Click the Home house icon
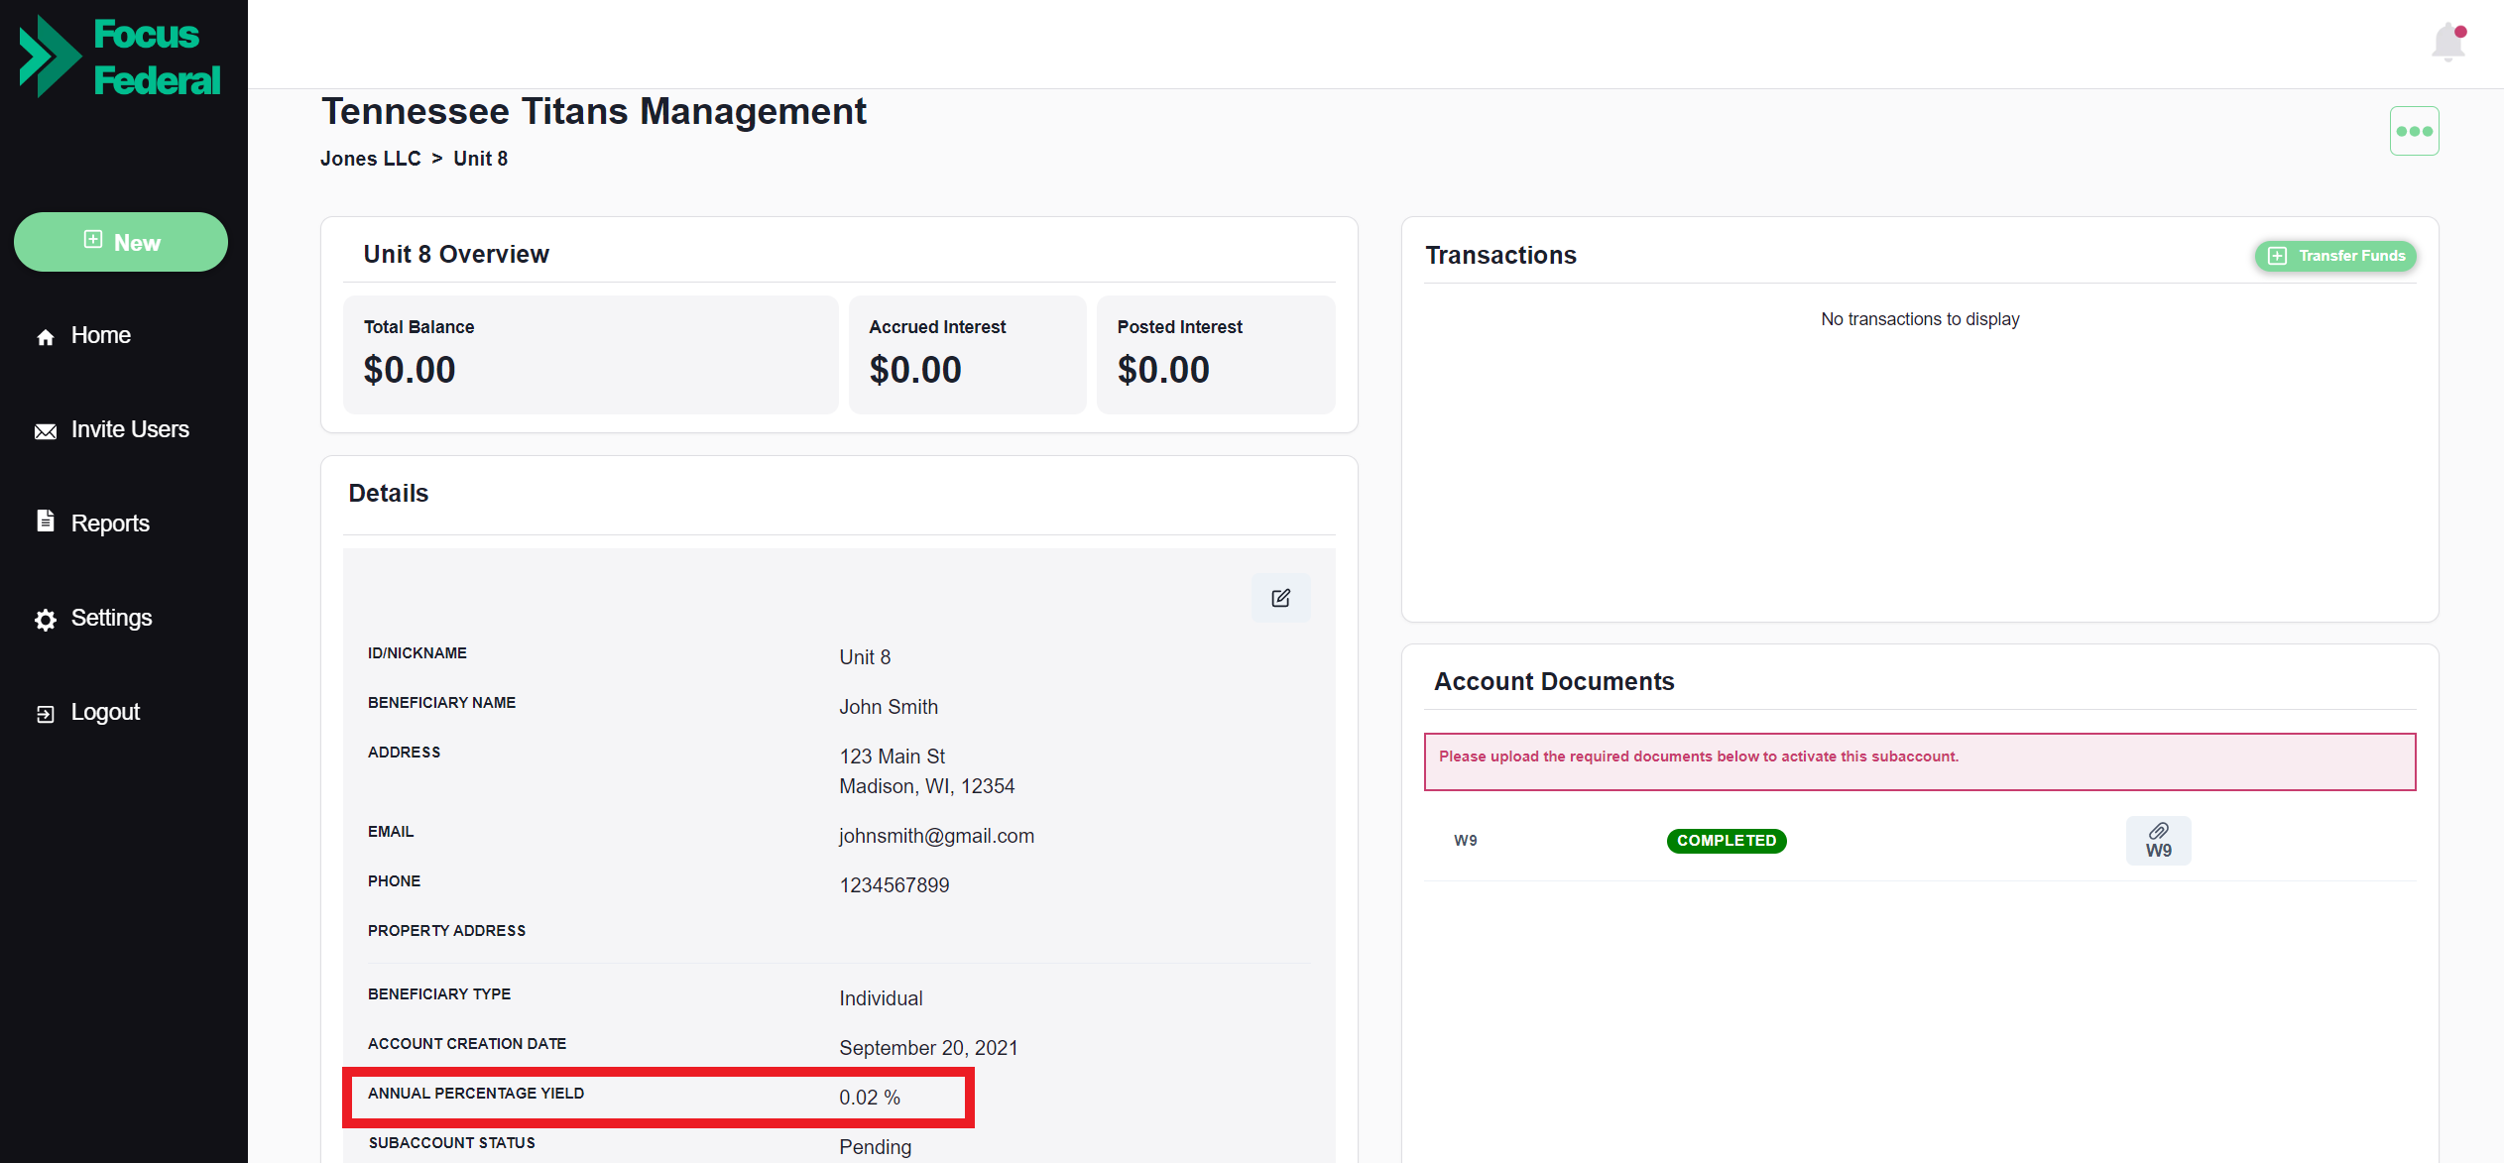2504x1163 pixels. 46,337
